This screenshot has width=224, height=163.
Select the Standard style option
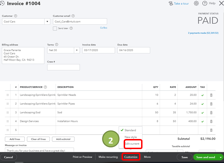point(130,130)
